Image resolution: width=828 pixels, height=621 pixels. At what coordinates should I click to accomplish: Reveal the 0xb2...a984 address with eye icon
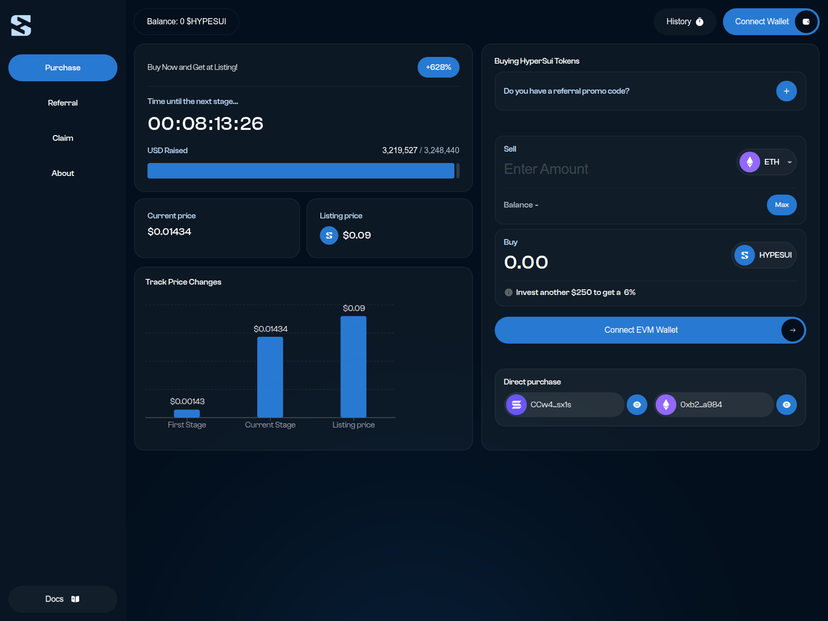tap(787, 405)
